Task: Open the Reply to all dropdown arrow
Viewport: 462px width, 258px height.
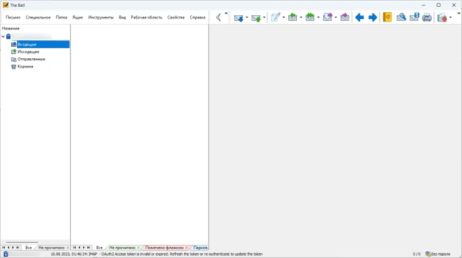Action: (318, 18)
